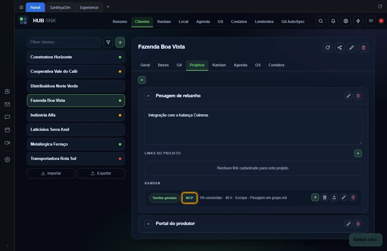387x251 pixels.
Task: Delete the Pesagem de rebanho project
Action: pyautogui.click(x=358, y=96)
